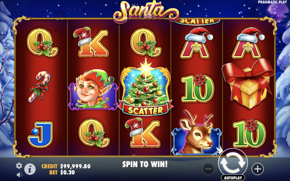Decrease bet with minus button
Image resolution: width=290 pixels, height=181 pixels.
click(208, 169)
